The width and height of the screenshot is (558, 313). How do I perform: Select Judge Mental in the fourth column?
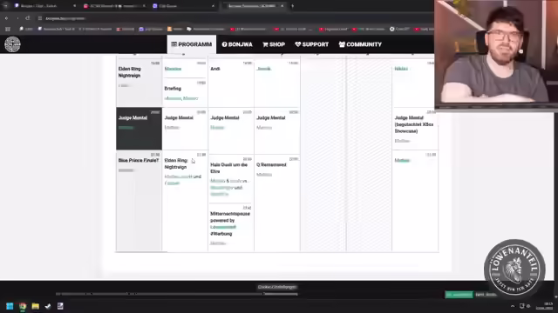pos(277,130)
